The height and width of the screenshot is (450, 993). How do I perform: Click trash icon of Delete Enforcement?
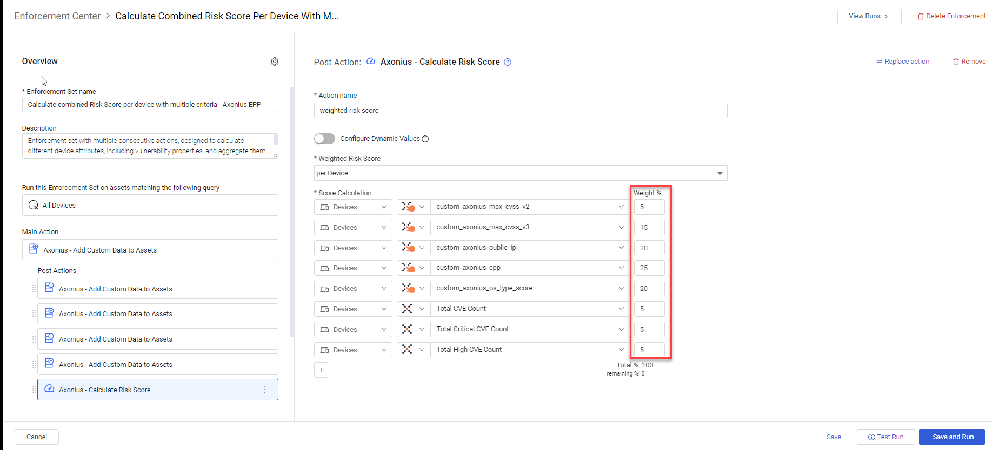click(x=921, y=17)
